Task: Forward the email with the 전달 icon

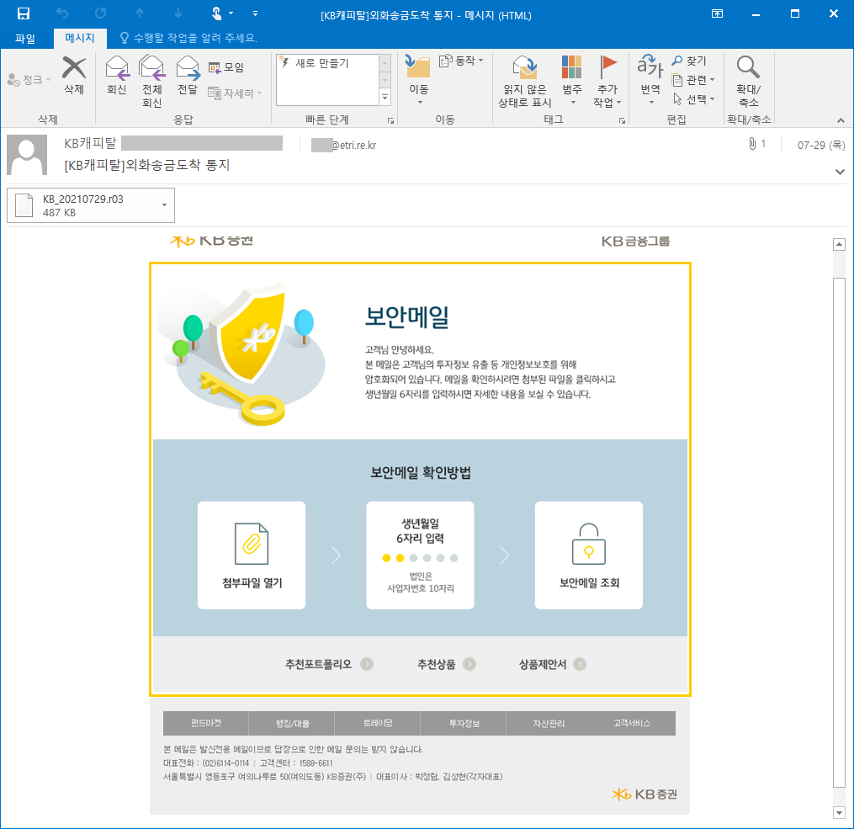Action: pyautogui.click(x=188, y=75)
